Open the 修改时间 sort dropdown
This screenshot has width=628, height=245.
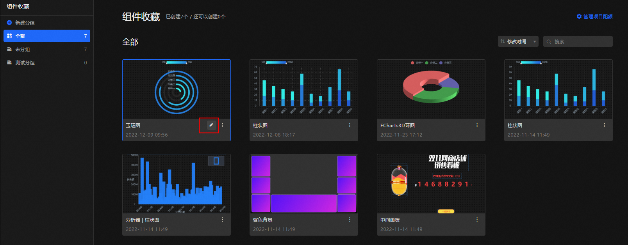coord(518,41)
